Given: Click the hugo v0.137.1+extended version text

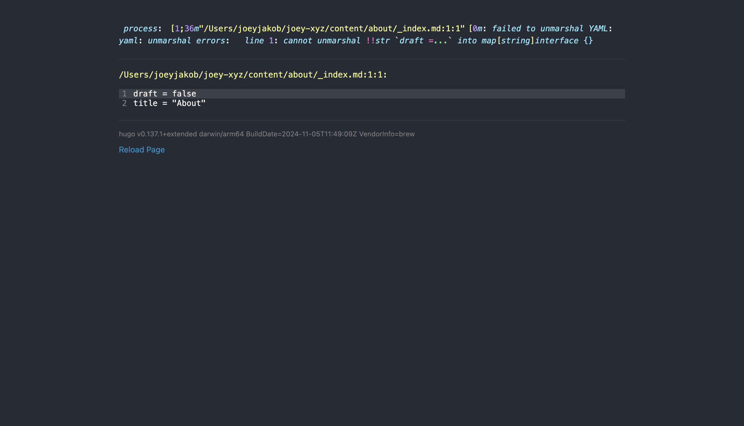Looking at the screenshot, I should pyautogui.click(x=158, y=134).
